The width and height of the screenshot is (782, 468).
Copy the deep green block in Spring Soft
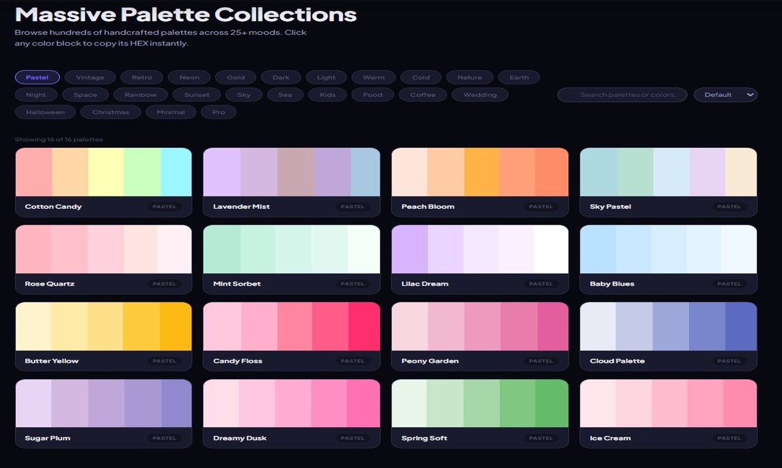(x=551, y=403)
